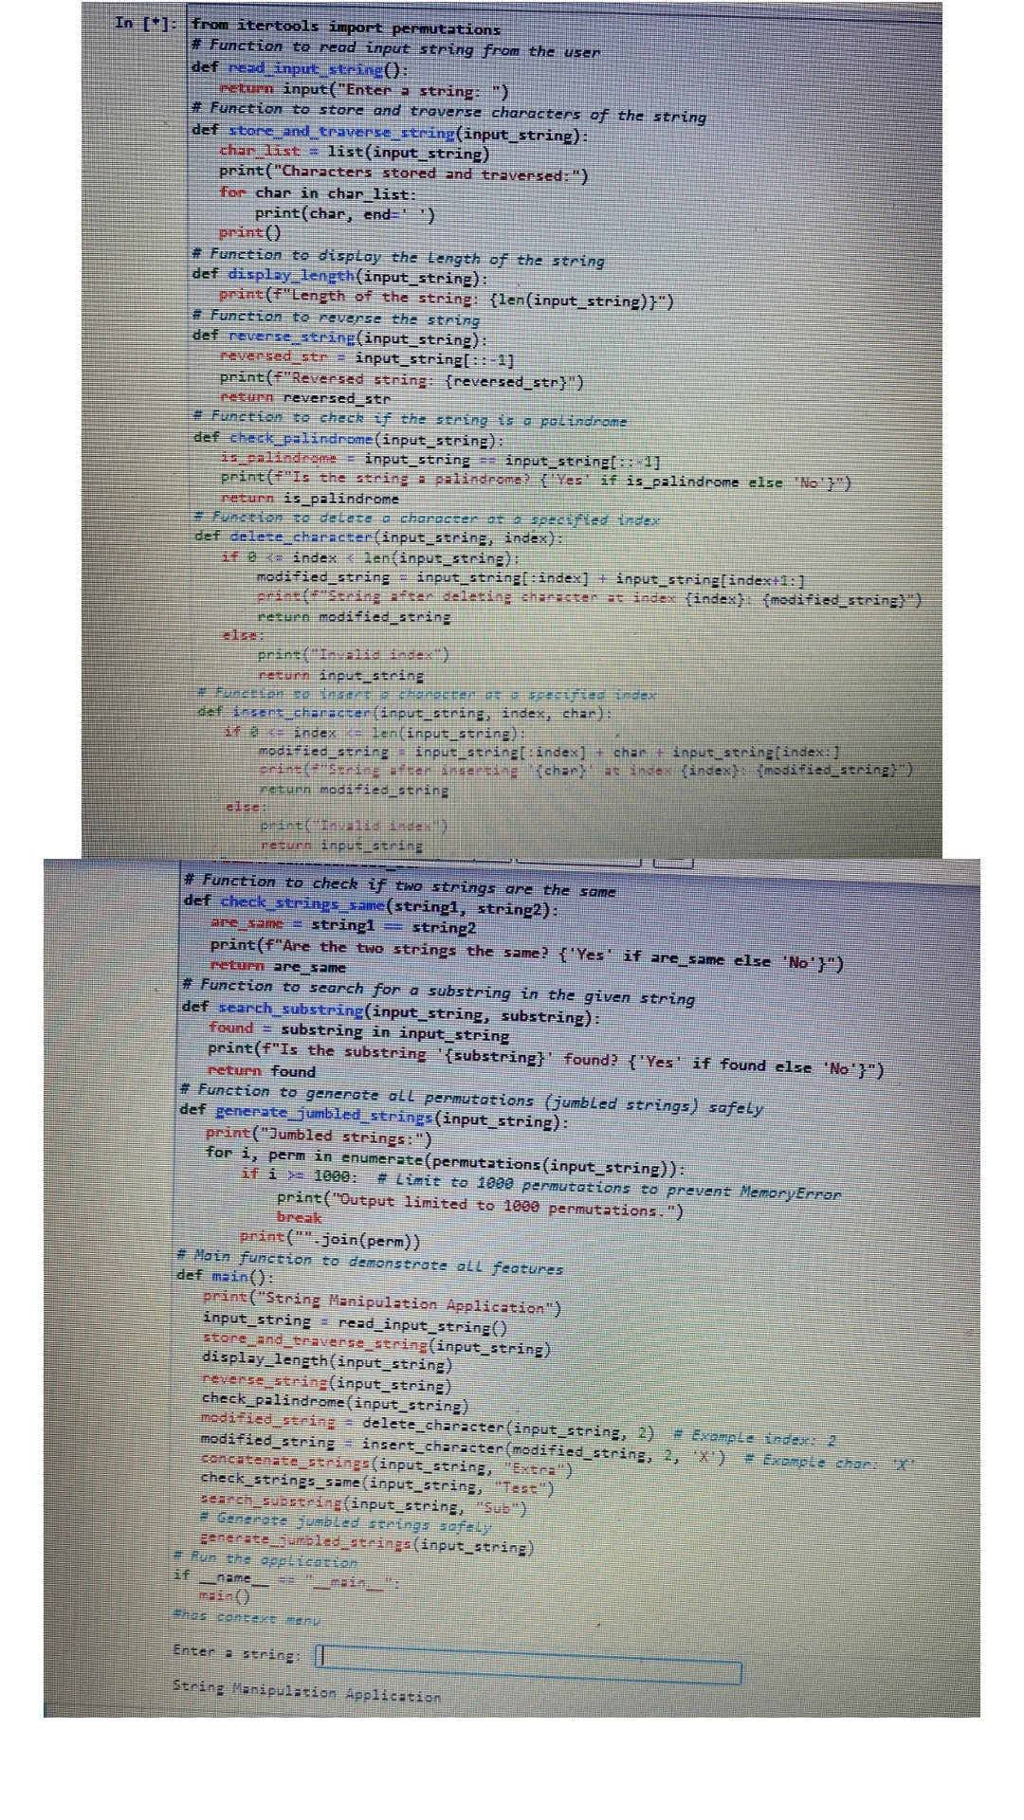Click 'modified_string = delete_character(input_string, 2)' line
The width and height of the screenshot is (1024, 1820).
click(428, 1428)
